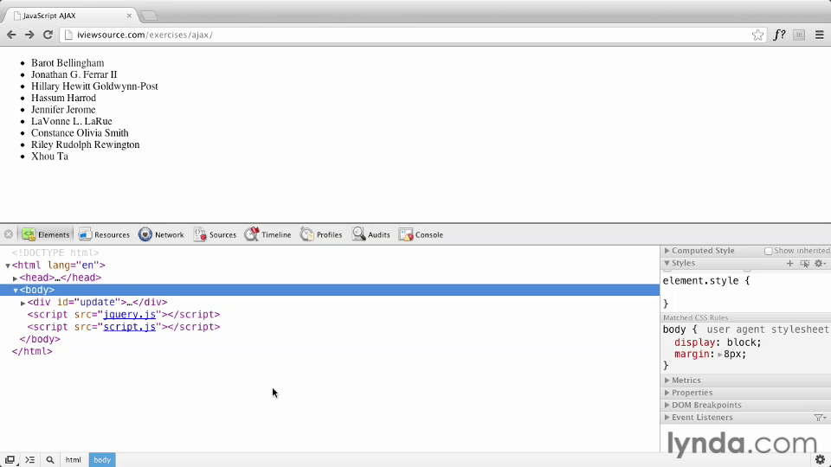The height and width of the screenshot is (467, 831).
Task: Open DevTools settings gear
Action: click(820, 459)
